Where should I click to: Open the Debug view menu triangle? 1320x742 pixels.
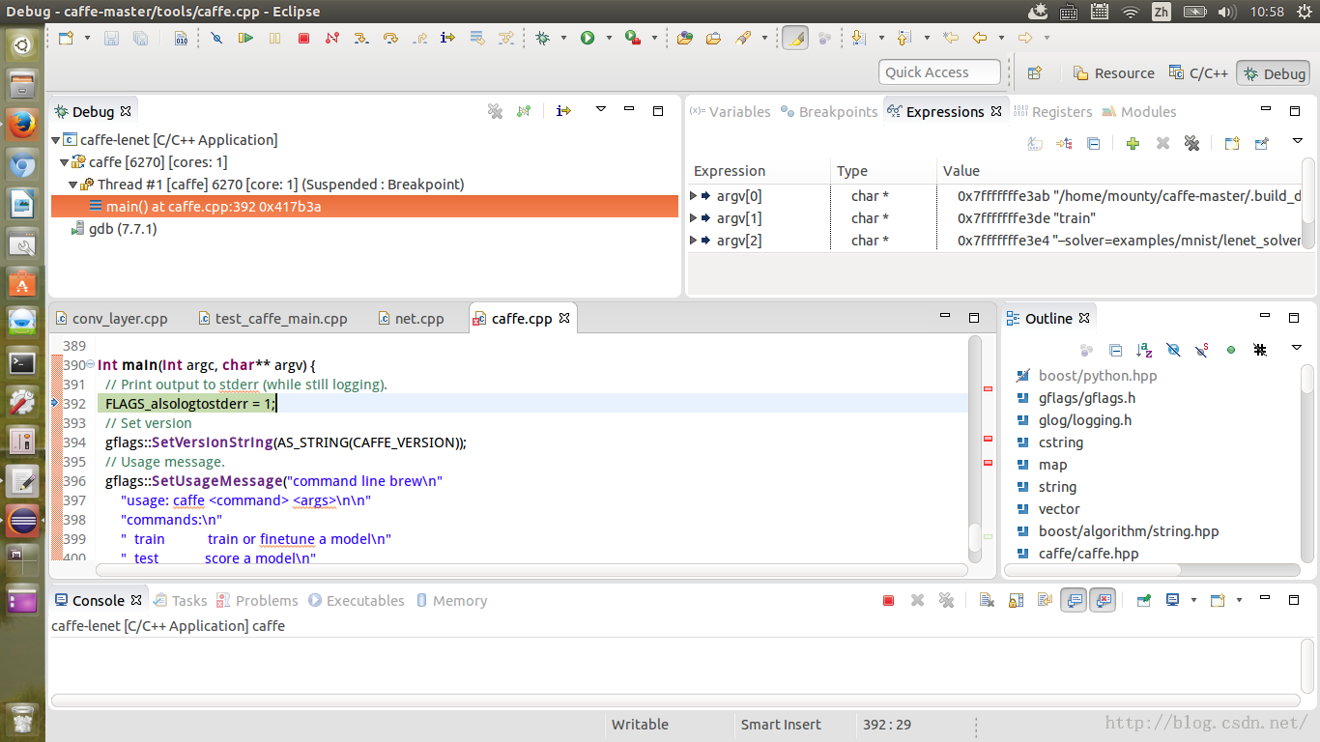[600, 110]
